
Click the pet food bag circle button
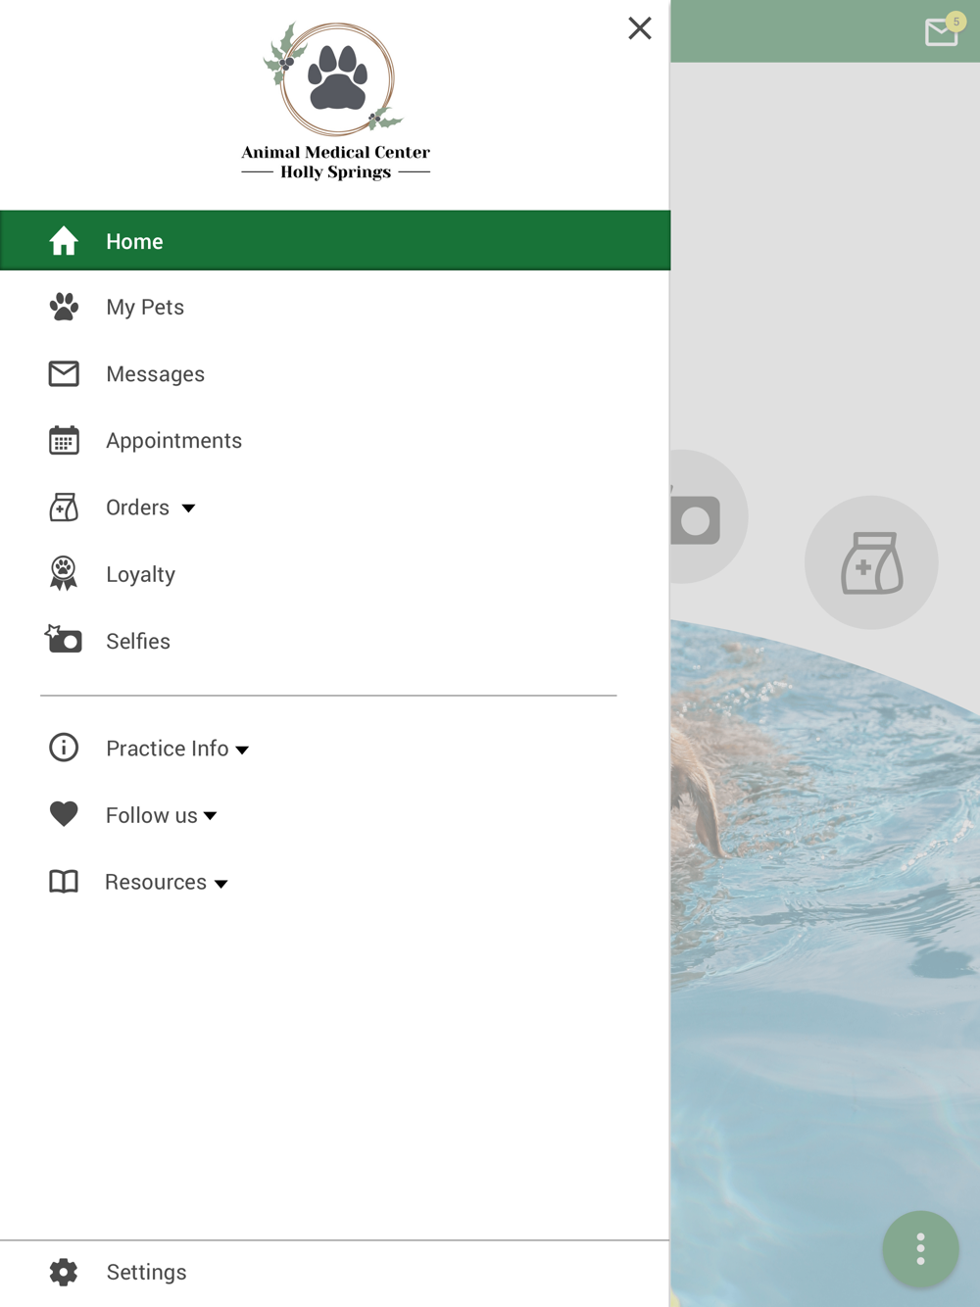click(871, 562)
